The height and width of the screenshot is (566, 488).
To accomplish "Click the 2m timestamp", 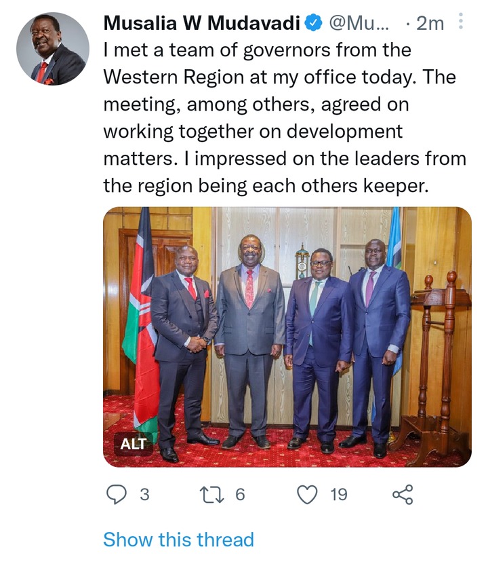I will (x=430, y=24).
